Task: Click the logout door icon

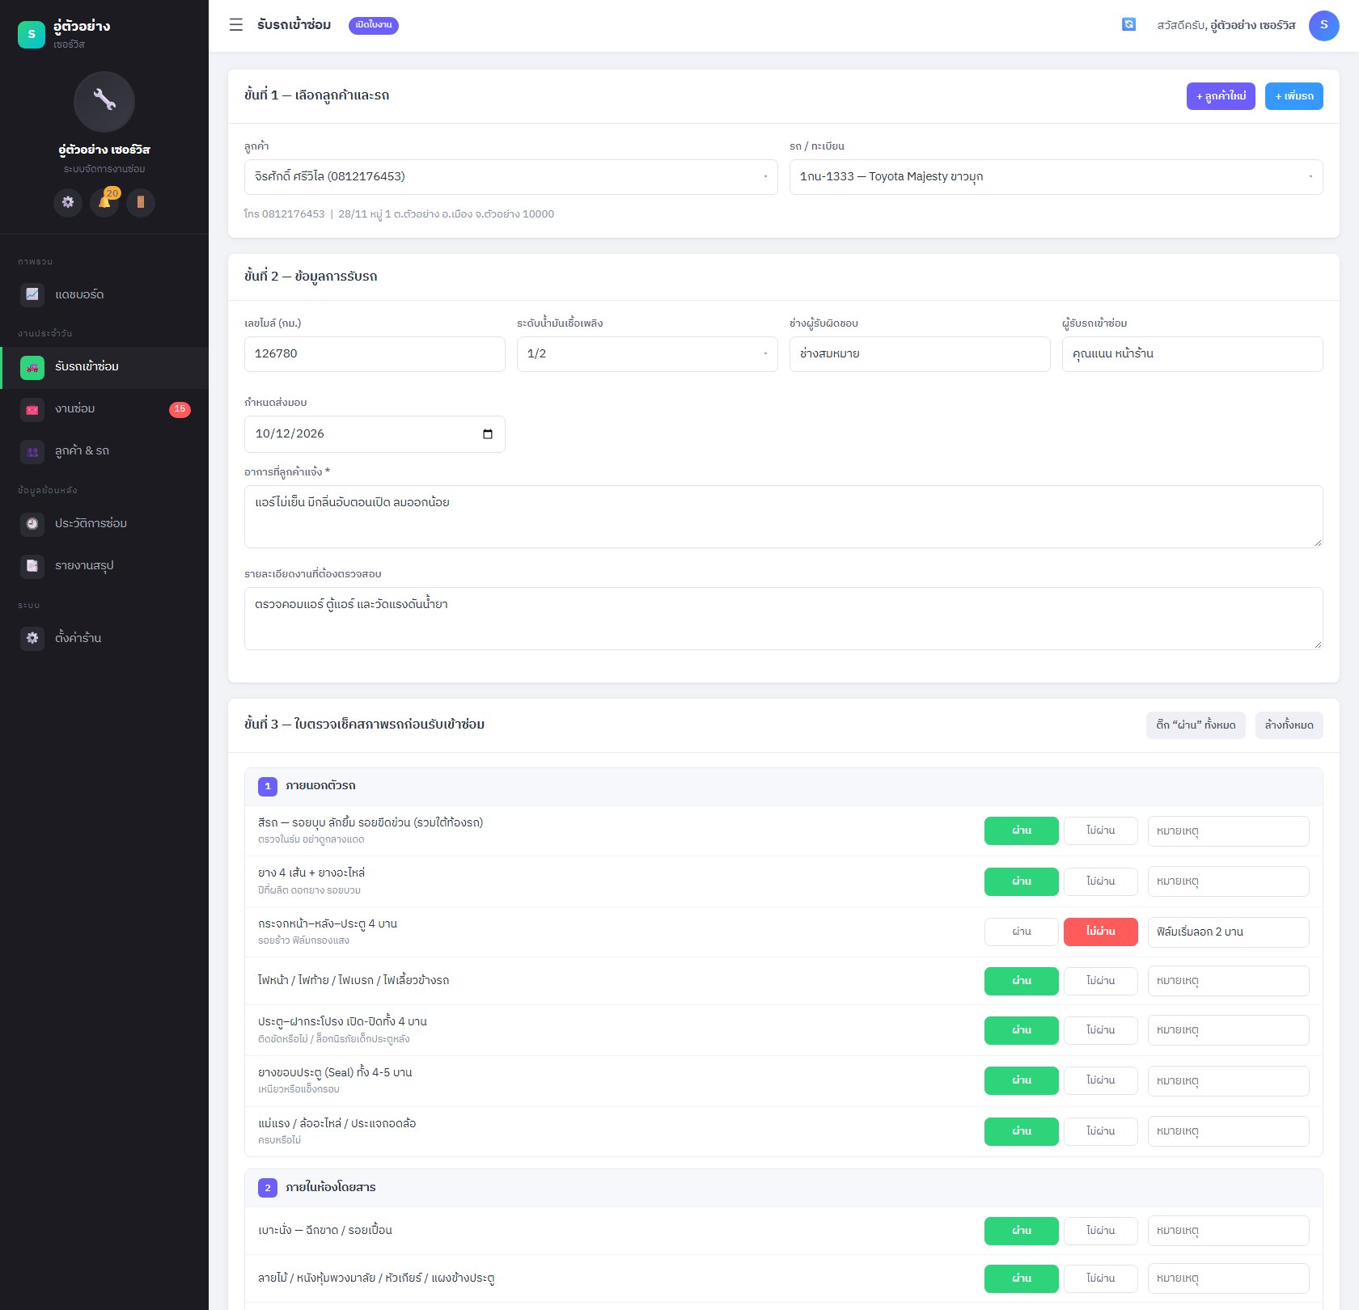Action: (141, 202)
